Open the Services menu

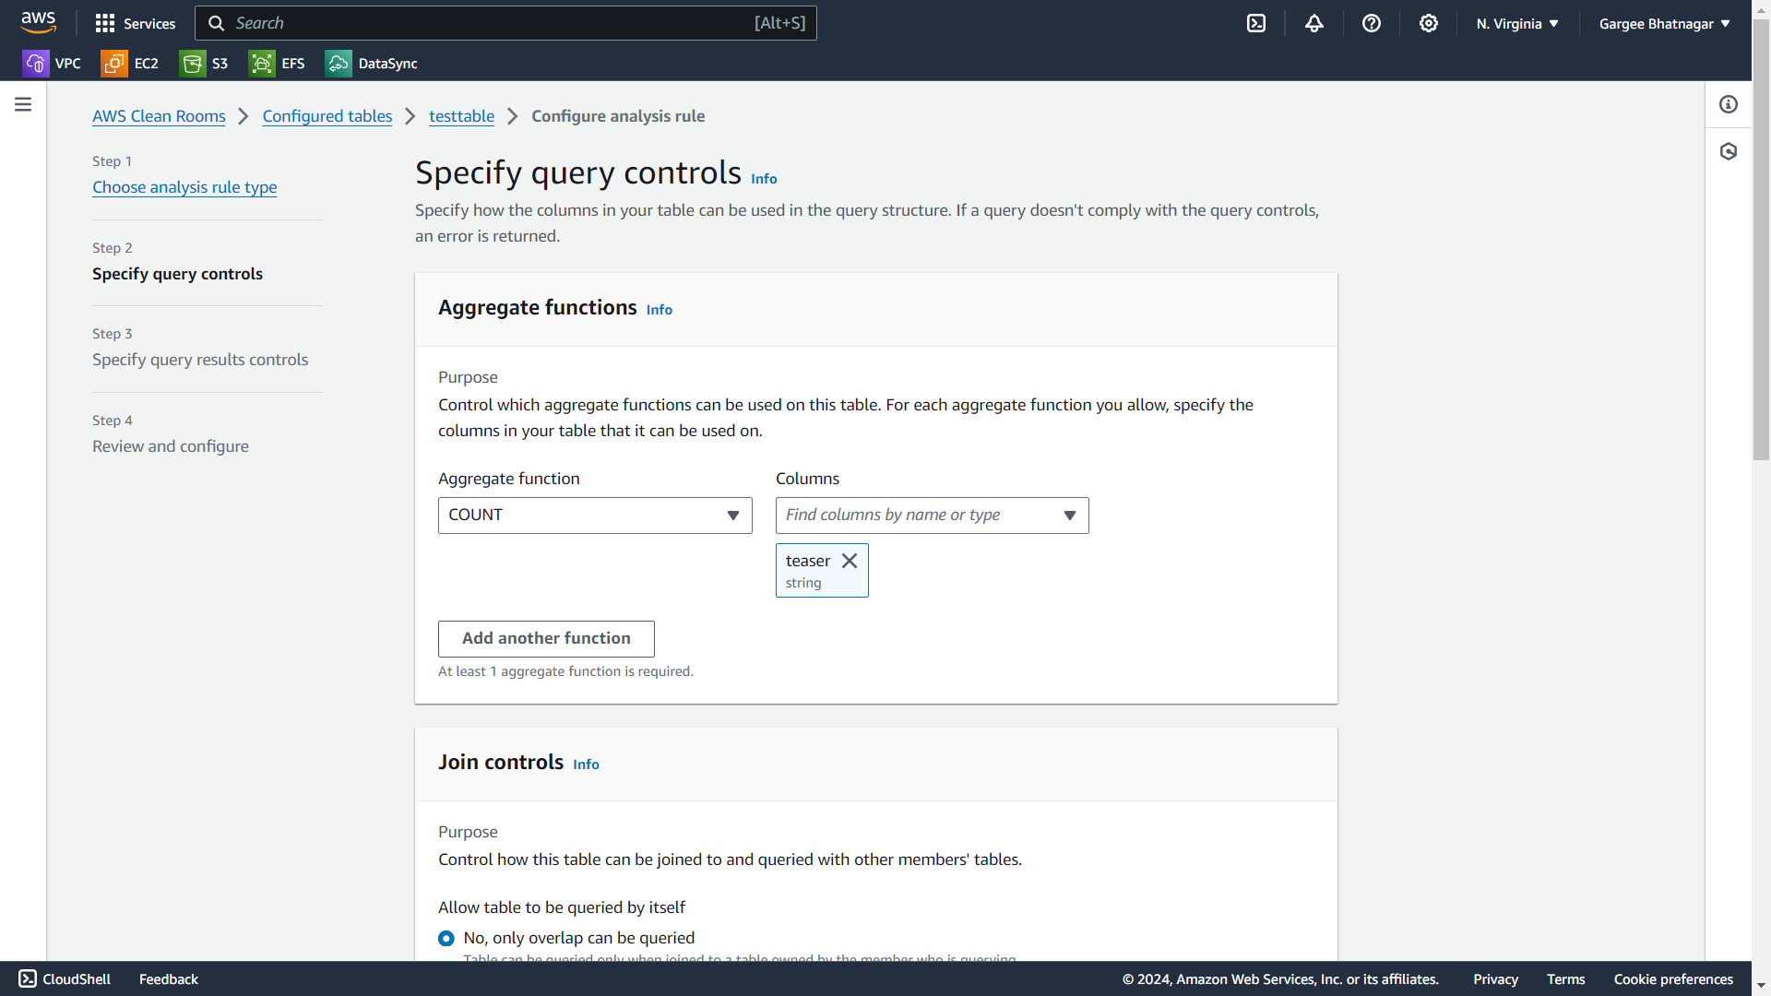(x=136, y=23)
